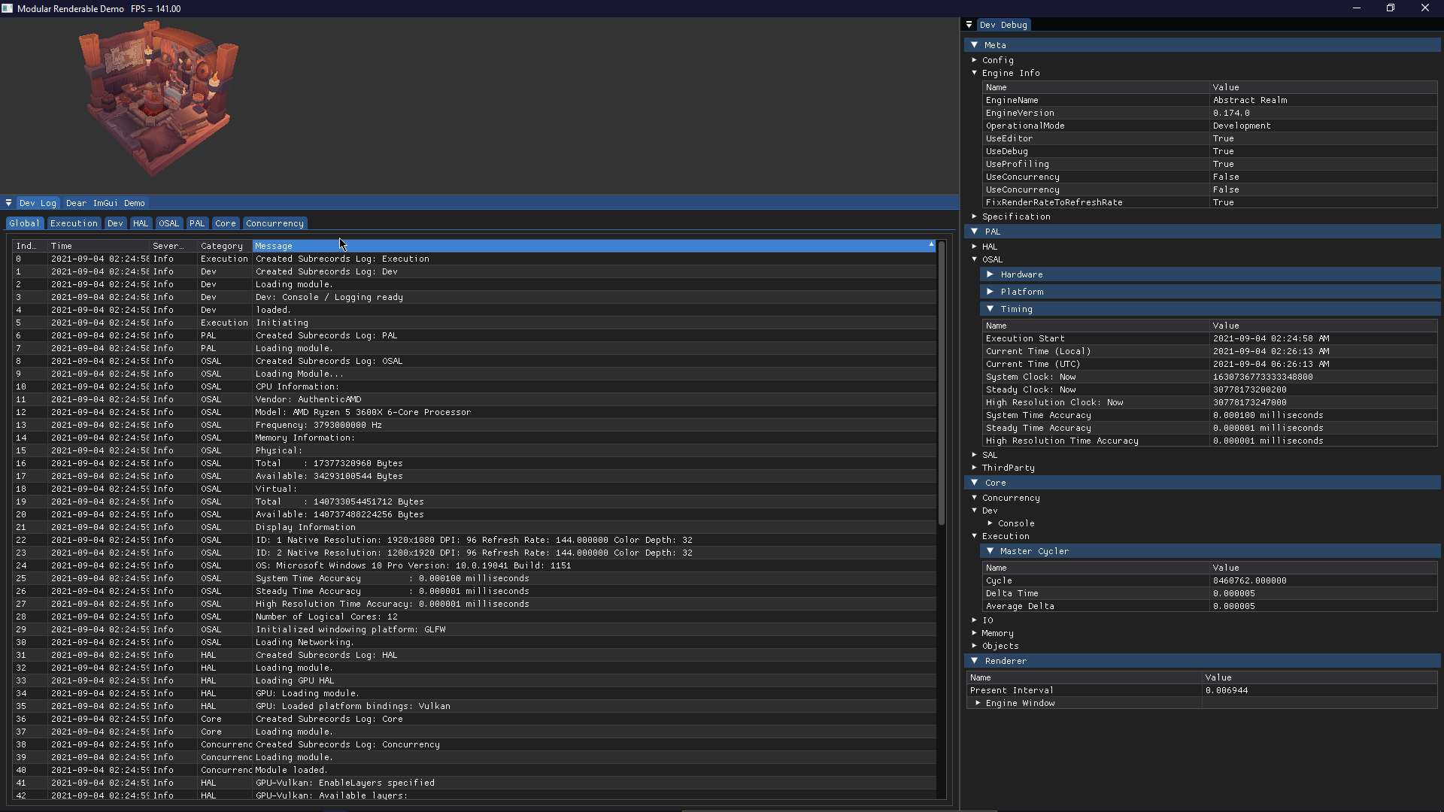
Task: Toggle the HAL category filter button
Action: (140, 222)
